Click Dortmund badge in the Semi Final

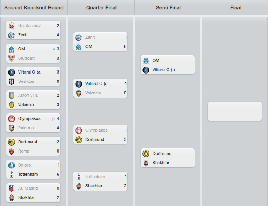146,154
